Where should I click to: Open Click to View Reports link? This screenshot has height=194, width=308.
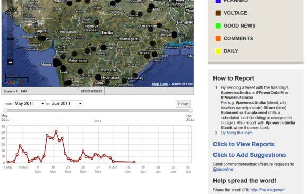244,144
